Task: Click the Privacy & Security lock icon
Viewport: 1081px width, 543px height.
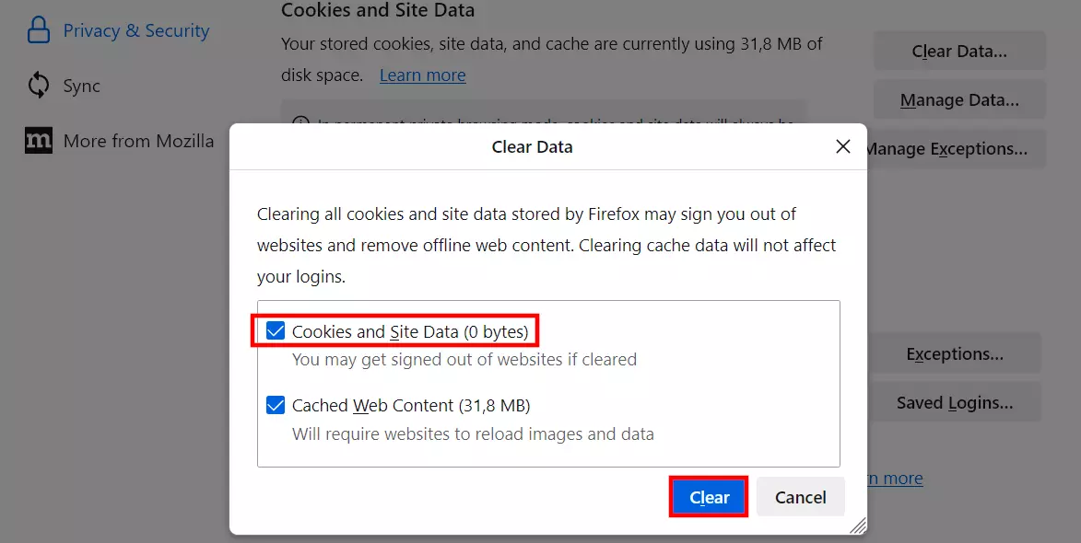Action: coord(37,29)
